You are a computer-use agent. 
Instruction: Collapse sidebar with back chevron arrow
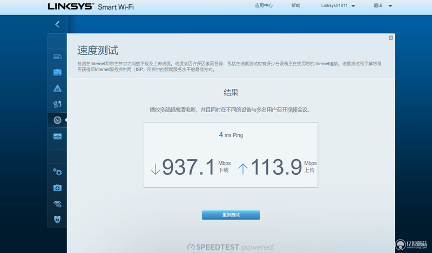(57, 24)
